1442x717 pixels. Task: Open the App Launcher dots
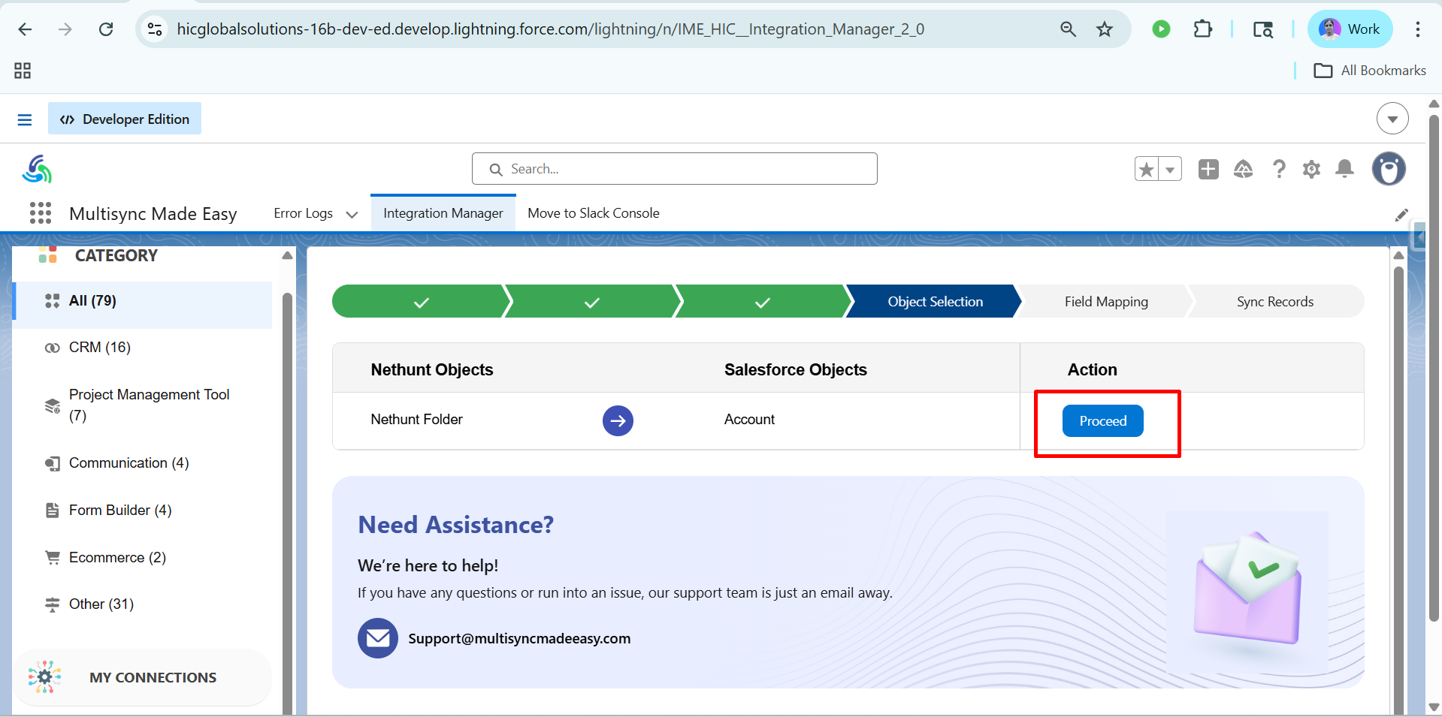(x=41, y=213)
